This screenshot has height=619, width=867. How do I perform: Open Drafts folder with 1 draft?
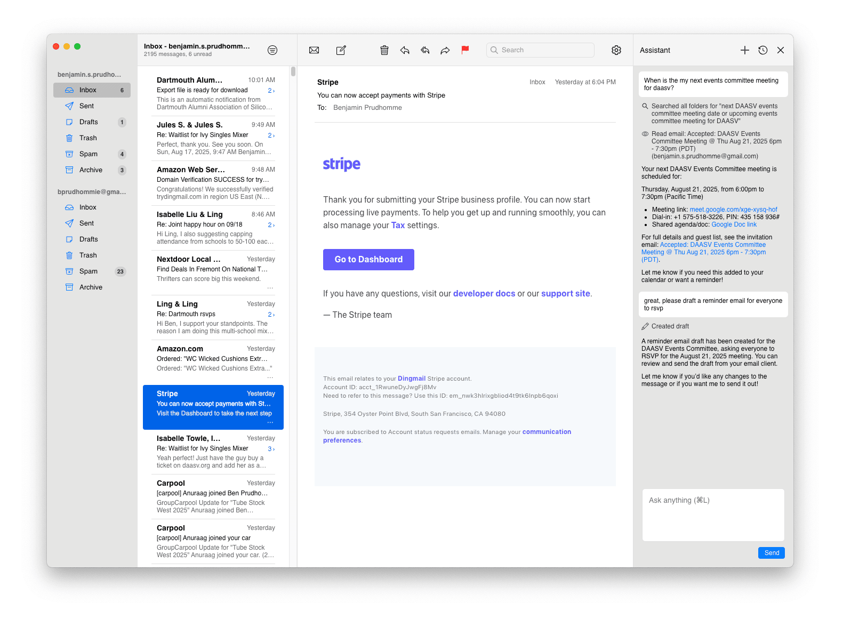point(92,122)
